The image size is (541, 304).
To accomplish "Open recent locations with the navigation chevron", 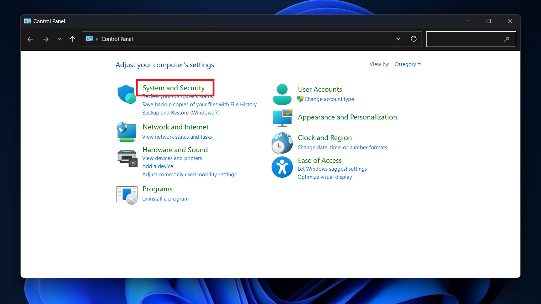I will 59,39.
